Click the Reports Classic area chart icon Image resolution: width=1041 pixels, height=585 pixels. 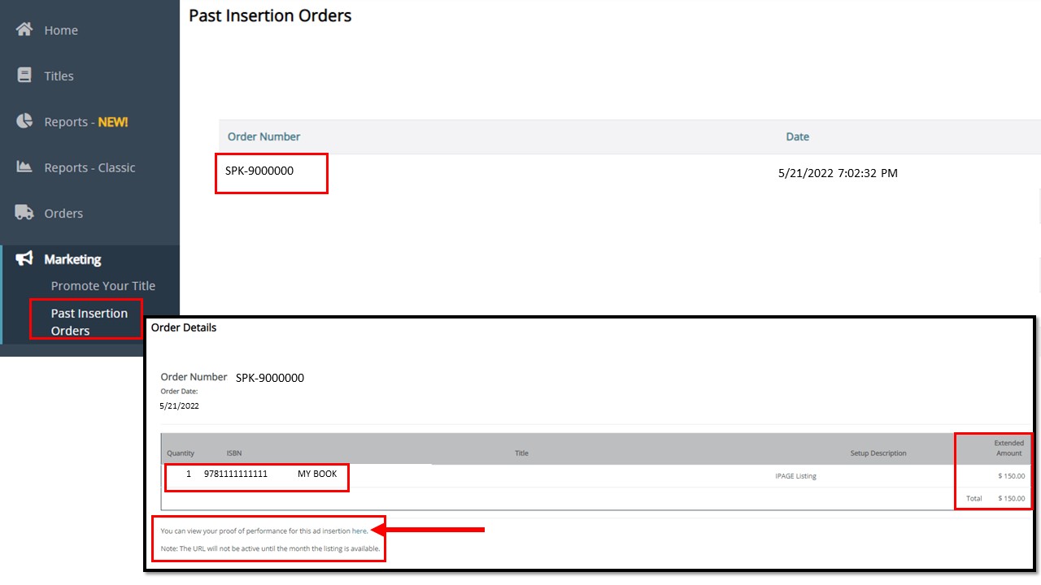pos(24,167)
